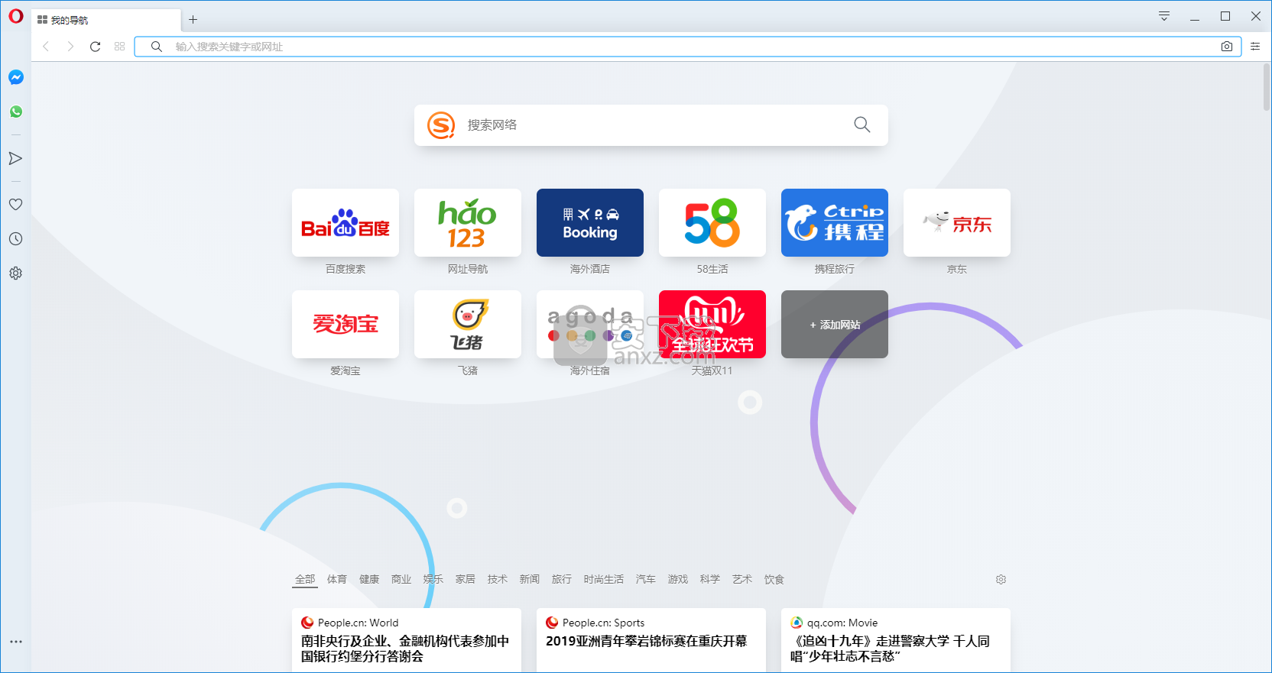Open 京东 speed dial tile
This screenshot has height=673, width=1272.
[957, 222]
